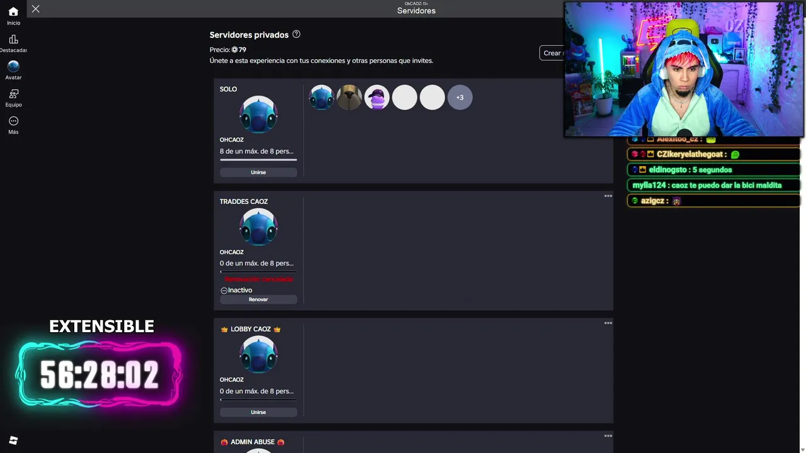Click TRADDES CAOZ capacity progress bar
This screenshot has height=453, width=806.
(258, 272)
